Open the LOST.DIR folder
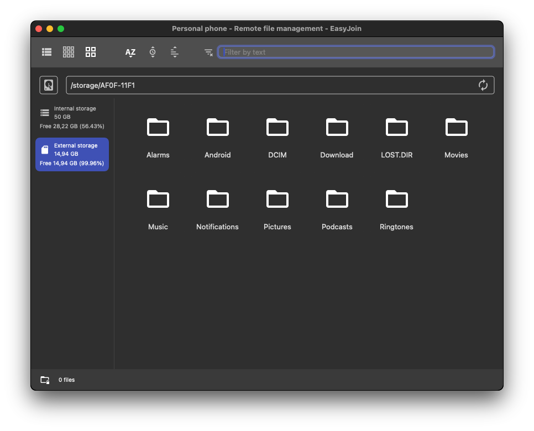This screenshot has height=431, width=534. [x=397, y=138]
